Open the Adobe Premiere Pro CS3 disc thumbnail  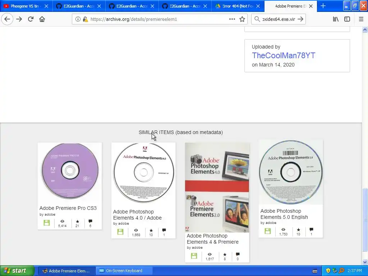tap(70, 171)
